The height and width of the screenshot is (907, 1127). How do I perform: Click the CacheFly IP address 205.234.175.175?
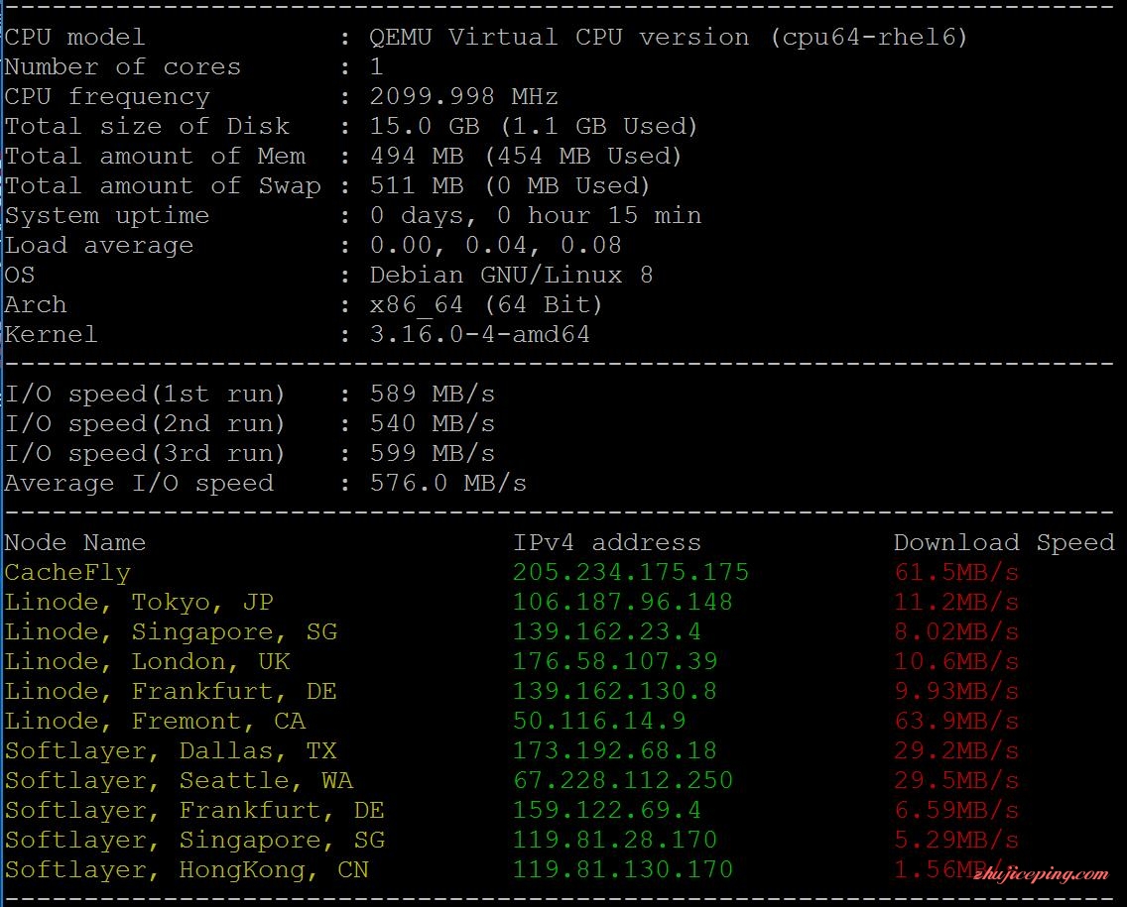[630, 572]
